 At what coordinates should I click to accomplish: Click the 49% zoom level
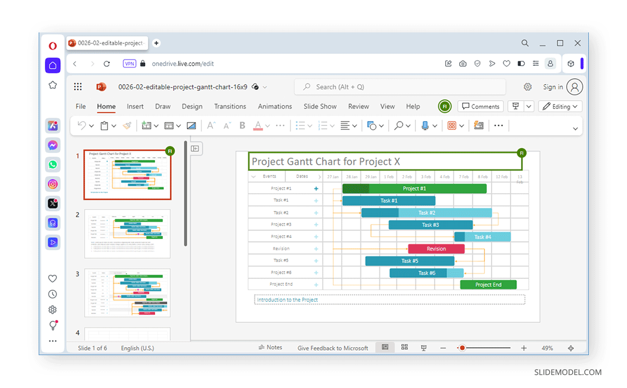coord(547,348)
